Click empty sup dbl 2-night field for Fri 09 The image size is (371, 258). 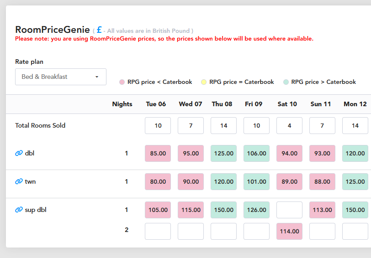[x=256, y=231]
